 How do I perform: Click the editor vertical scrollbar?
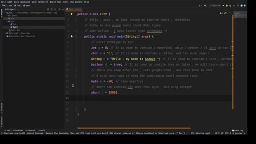click(233, 62)
